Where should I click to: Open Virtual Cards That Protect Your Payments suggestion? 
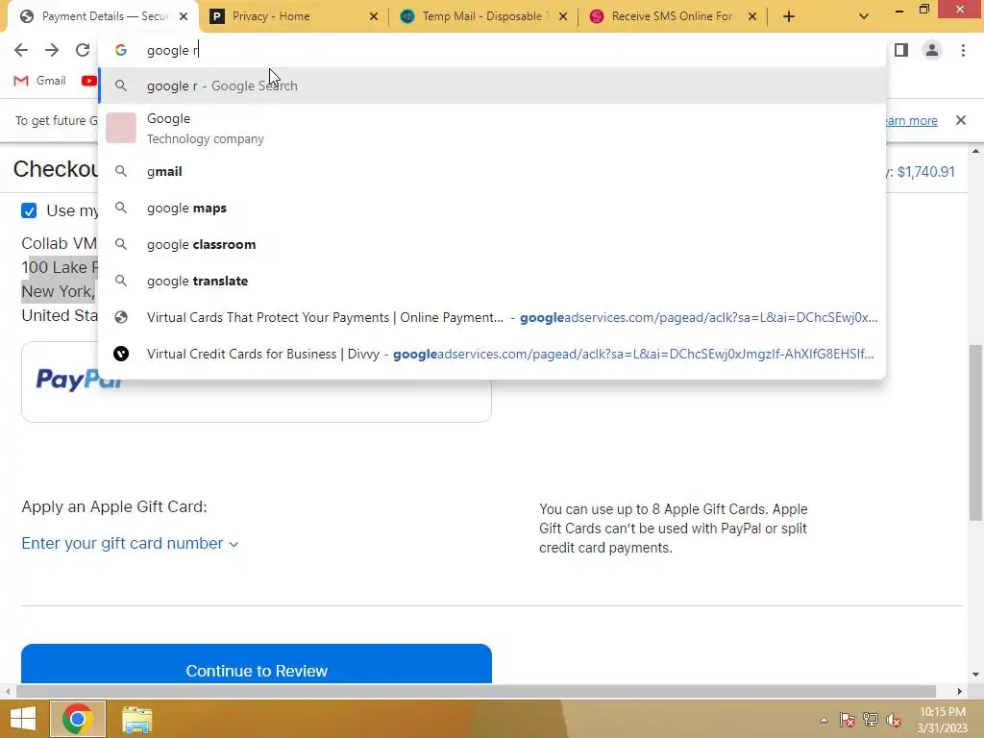point(492,317)
